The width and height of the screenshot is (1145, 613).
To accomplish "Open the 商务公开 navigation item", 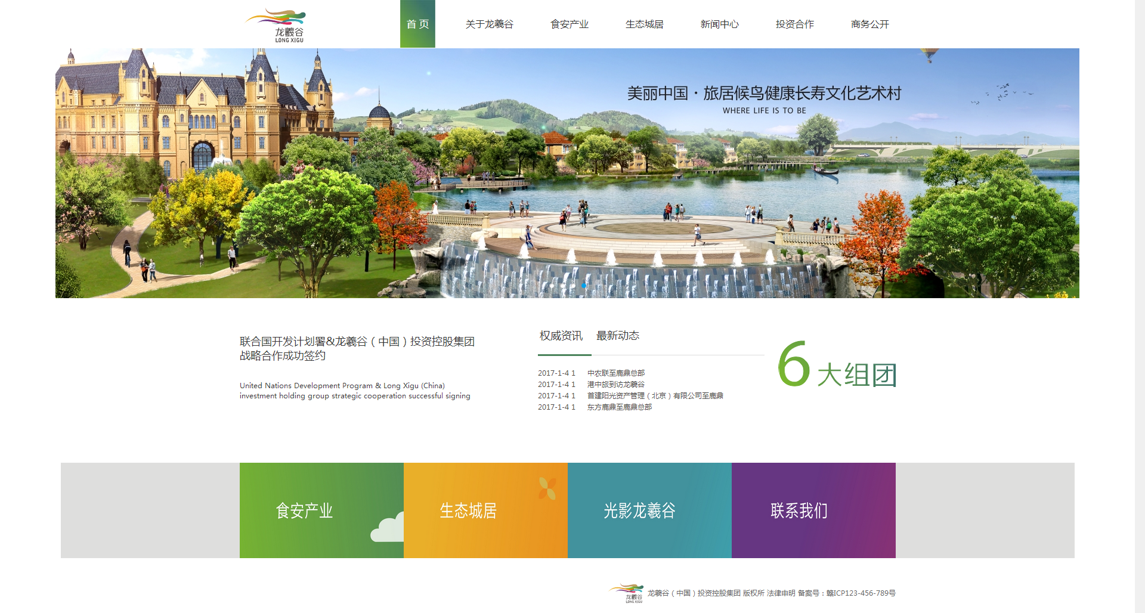I will 869,24.
